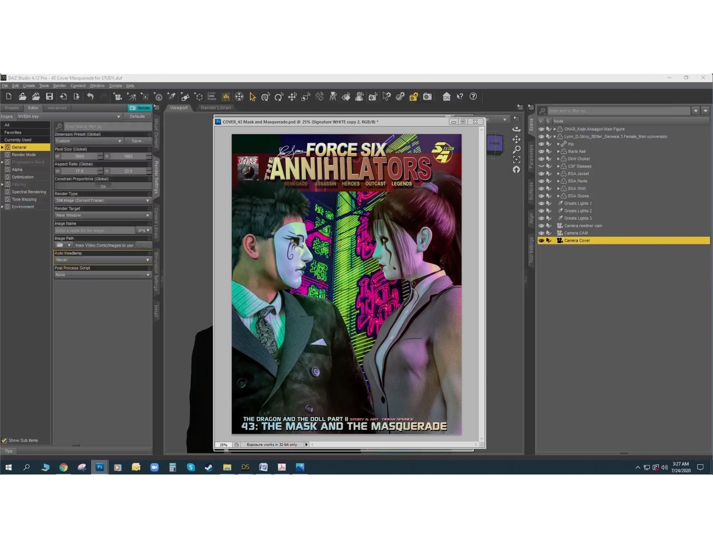Open the Scripts menu
Viewport: 713px width, 549px height.
115,86
